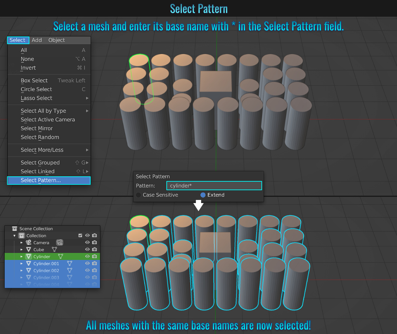397x334 pixels.
Task: Click the Scene Collection archive icon
Action: [15, 229]
